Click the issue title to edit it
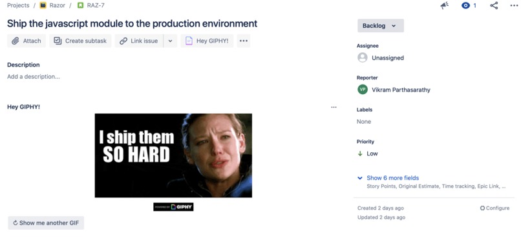Viewport: 521px width, 238px height. coord(133,23)
